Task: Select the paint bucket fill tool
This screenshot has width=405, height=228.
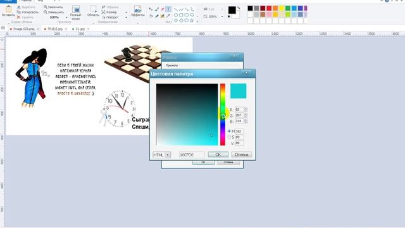Action: (x=151, y=16)
